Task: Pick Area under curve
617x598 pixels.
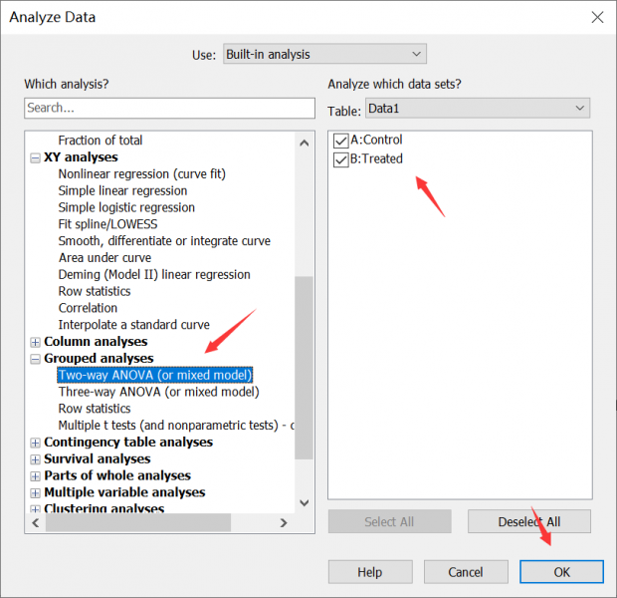Action: pyautogui.click(x=105, y=258)
